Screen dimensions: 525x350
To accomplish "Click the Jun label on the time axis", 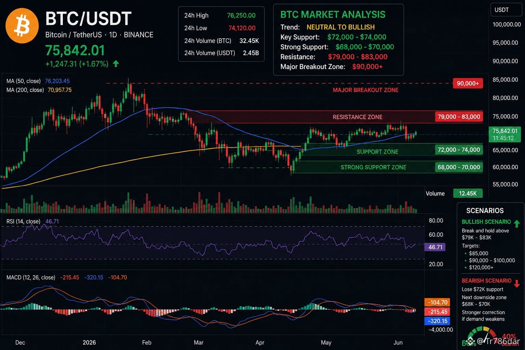I will pyautogui.click(x=398, y=342).
